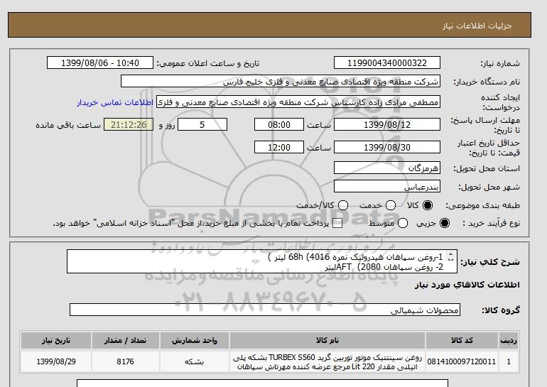547x387 pixels.
Task: Click the goods group field محصولات شیمیائی
Action: tap(265, 310)
